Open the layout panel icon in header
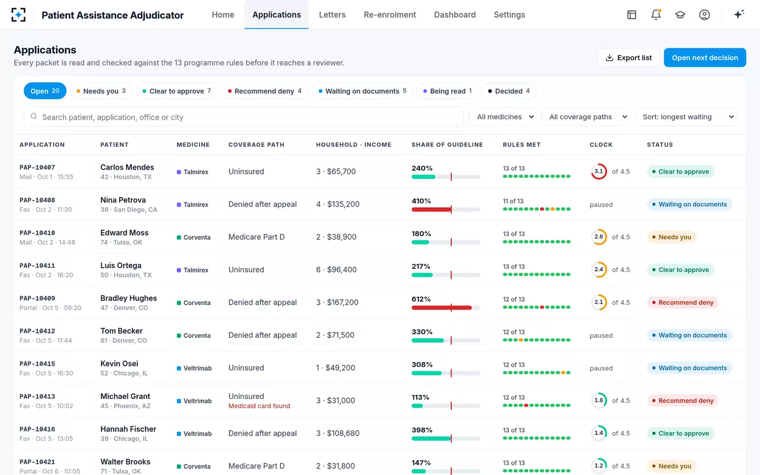Image resolution: width=760 pixels, height=475 pixels. [x=632, y=15]
